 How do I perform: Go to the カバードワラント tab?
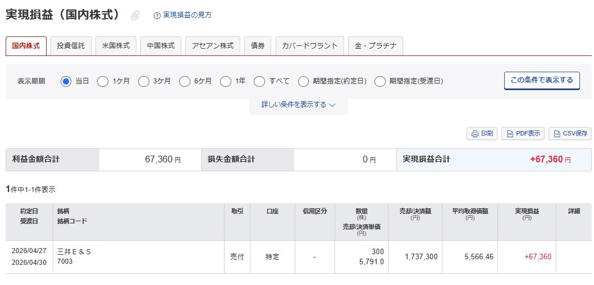[x=309, y=46]
